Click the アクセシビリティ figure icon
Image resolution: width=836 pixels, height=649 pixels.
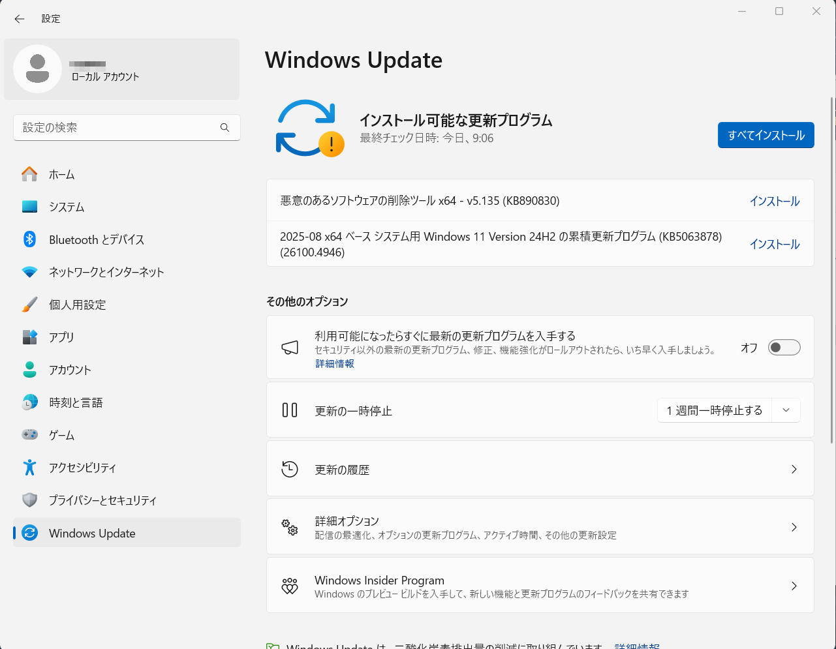click(x=29, y=468)
